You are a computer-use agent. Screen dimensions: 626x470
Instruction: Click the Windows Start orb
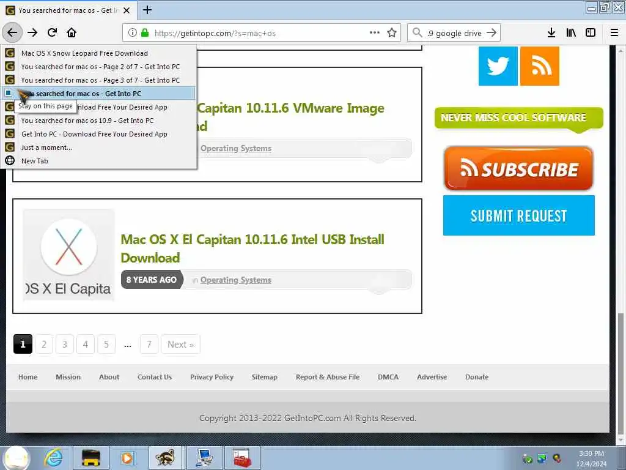[x=17, y=458]
